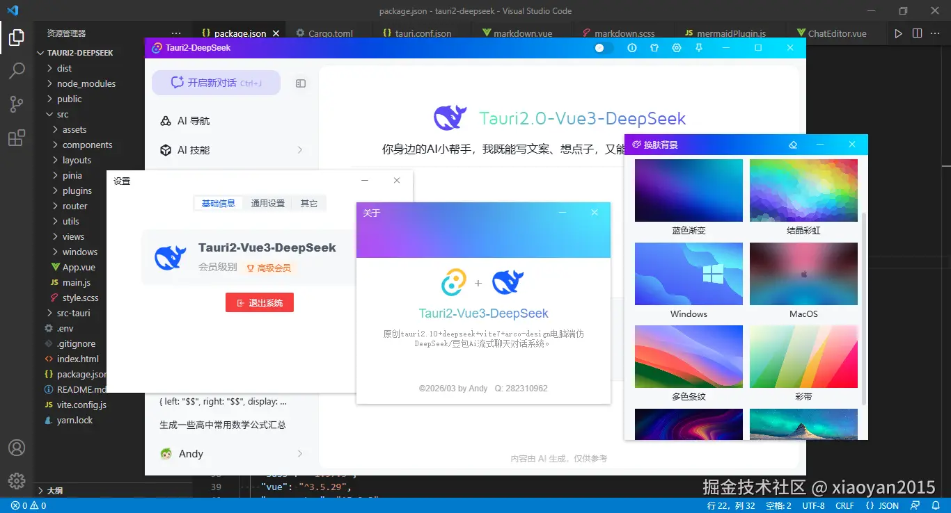Screen dimensions: 951x513
Task: Click the 退出系统 logout button
Action: [259, 302]
